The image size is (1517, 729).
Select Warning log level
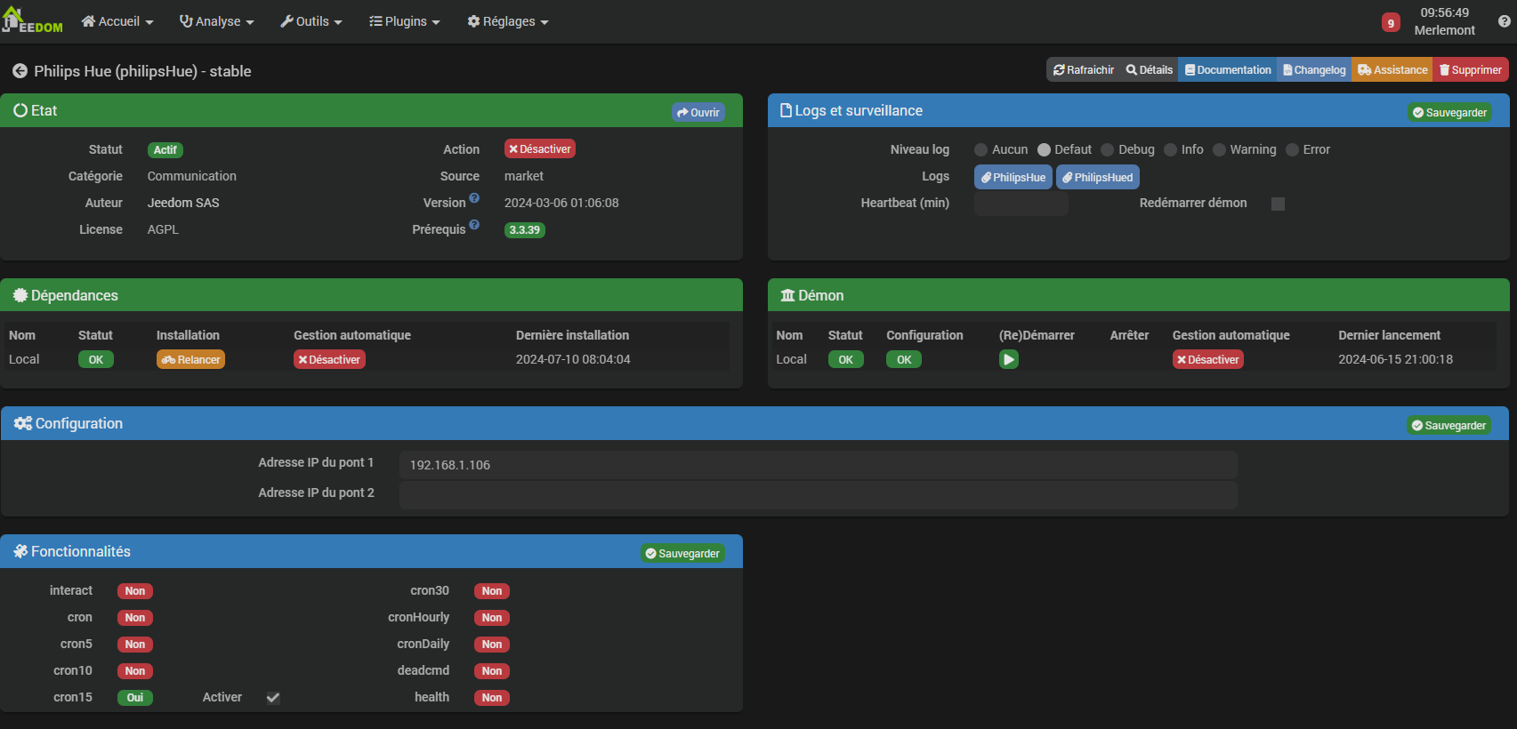pos(1220,150)
